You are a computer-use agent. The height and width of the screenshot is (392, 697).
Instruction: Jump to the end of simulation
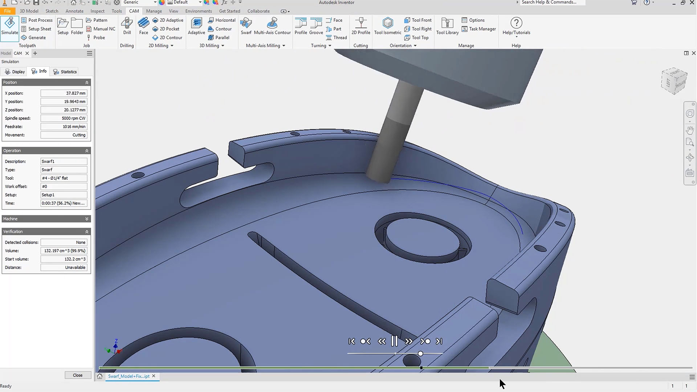(439, 341)
